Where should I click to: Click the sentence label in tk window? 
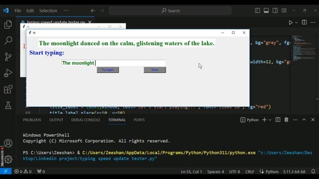coord(127,43)
